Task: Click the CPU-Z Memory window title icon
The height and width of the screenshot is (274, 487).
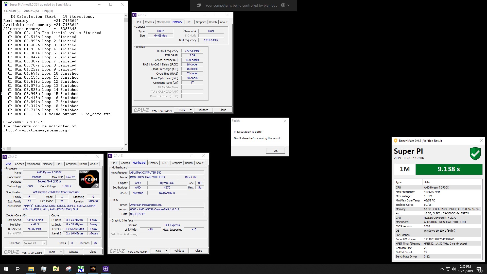Action: [x=135, y=15]
